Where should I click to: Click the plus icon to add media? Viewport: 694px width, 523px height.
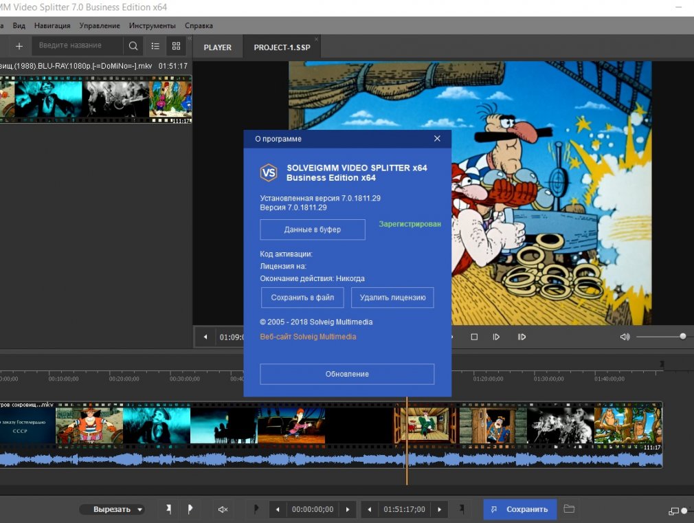coord(19,46)
